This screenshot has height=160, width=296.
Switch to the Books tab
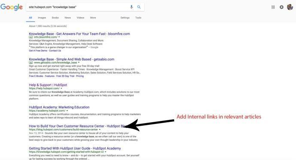(55, 18)
